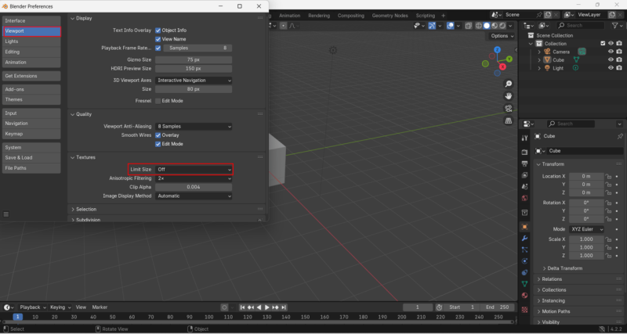
Task: Toggle viewport gizmos button
Action: [432, 26]
